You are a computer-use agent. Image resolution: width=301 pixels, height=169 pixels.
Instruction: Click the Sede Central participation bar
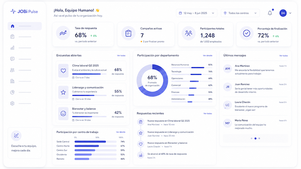(96, 142)
